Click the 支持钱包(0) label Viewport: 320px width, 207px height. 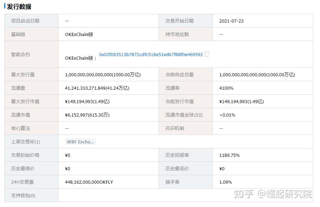pyautogui.click(x=23, y=196)
